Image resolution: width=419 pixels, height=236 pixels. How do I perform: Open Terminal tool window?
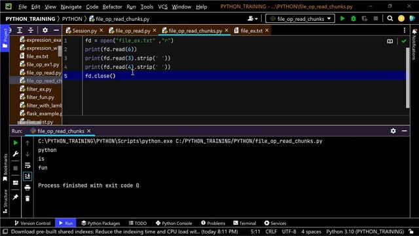click(x=244, y=223)
